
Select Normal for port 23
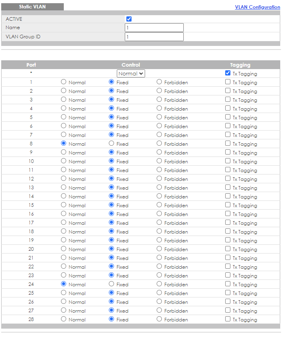pyautogui.click(x=63, y=275)
